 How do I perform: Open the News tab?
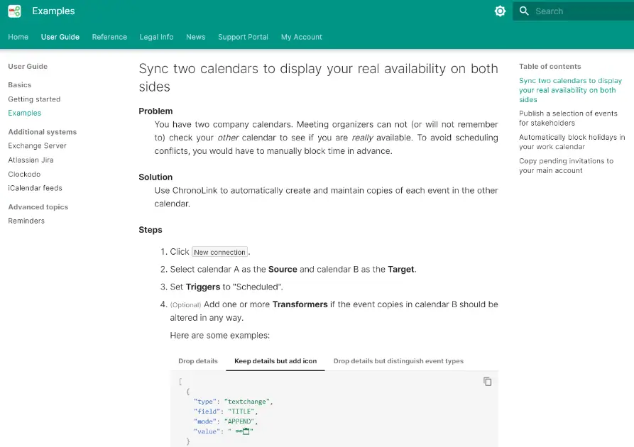click(x=195, y=37)
